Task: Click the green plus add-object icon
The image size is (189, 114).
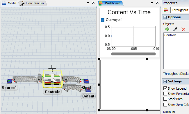Action: pyautogui.click(x=167, y=29)
